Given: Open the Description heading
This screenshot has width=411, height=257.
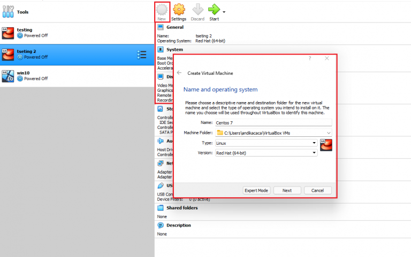Looking at the screenshot, I should pos(179,225).
